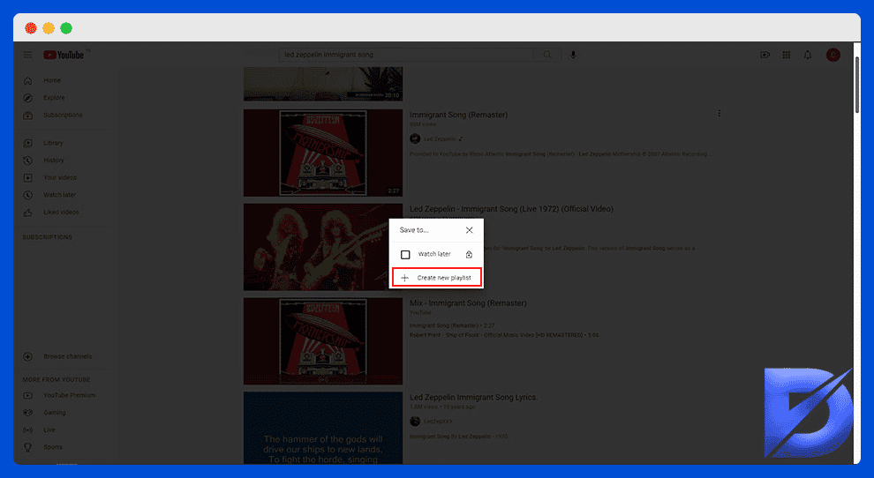
Task: Click title Led Zeppelin Live 1972 Official Video
Action: coord(512,209)
